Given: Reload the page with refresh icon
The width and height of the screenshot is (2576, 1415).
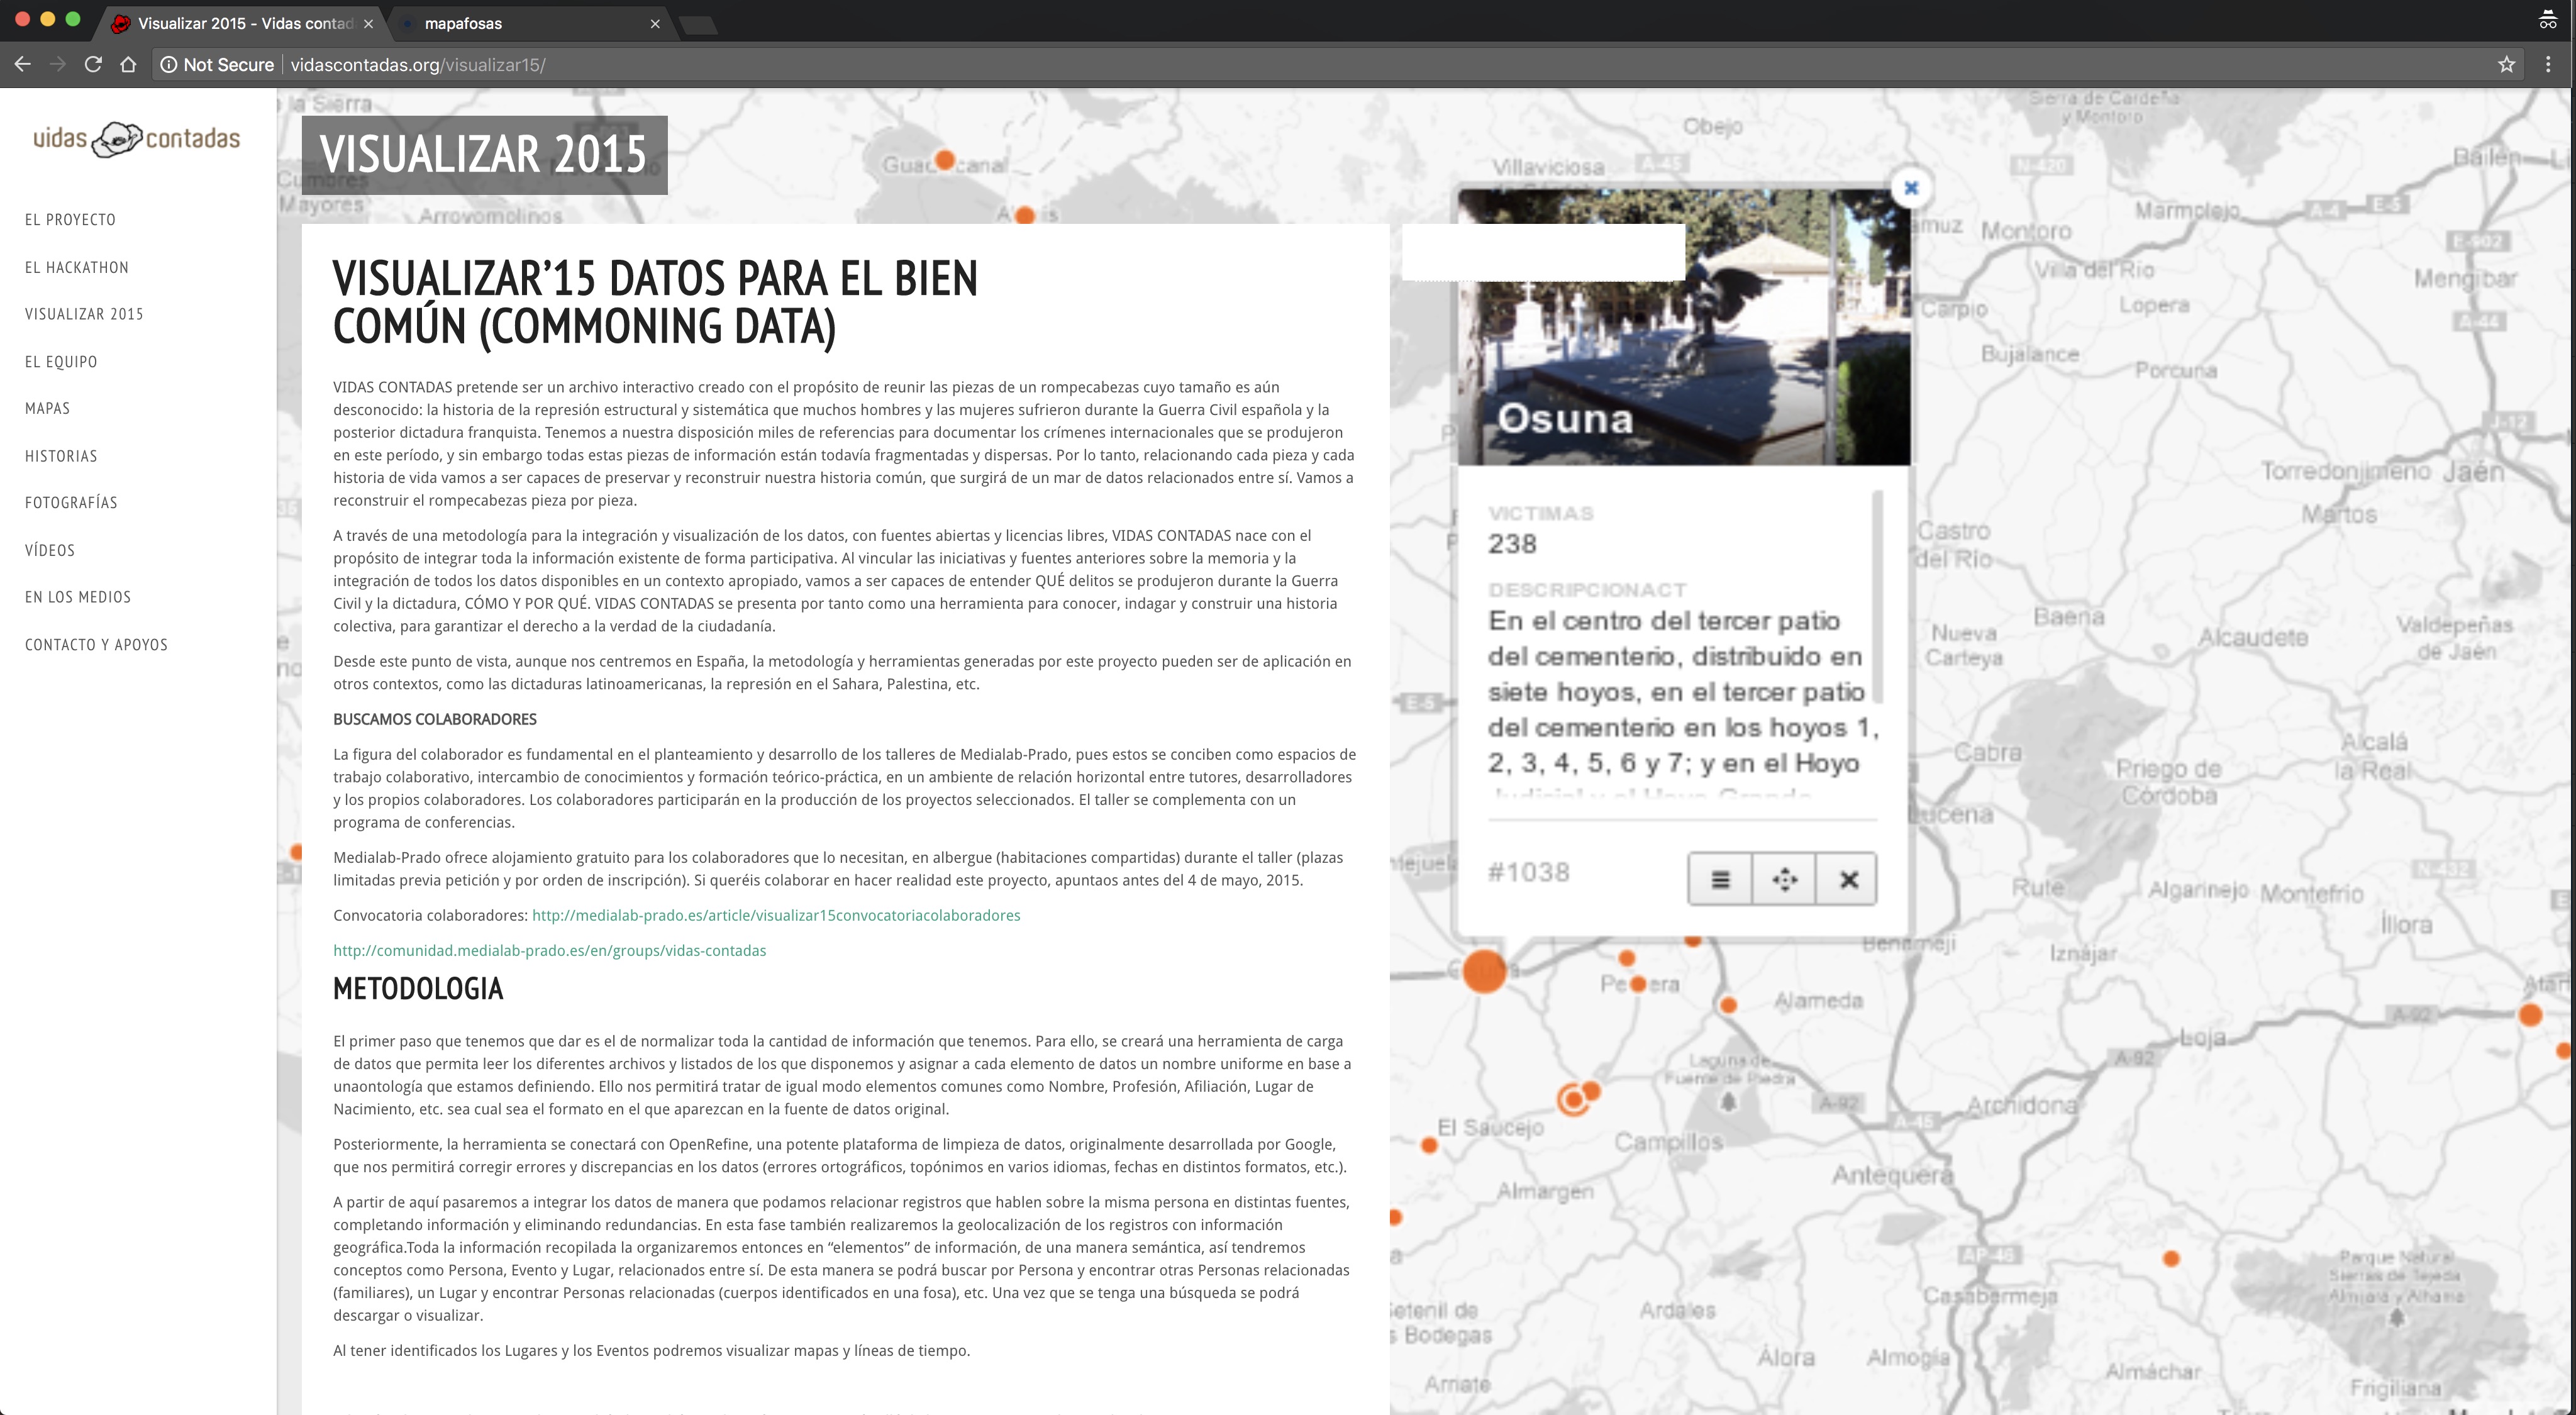Looking at the screenshot, I should pyautogui.click(x=93, y=64).
